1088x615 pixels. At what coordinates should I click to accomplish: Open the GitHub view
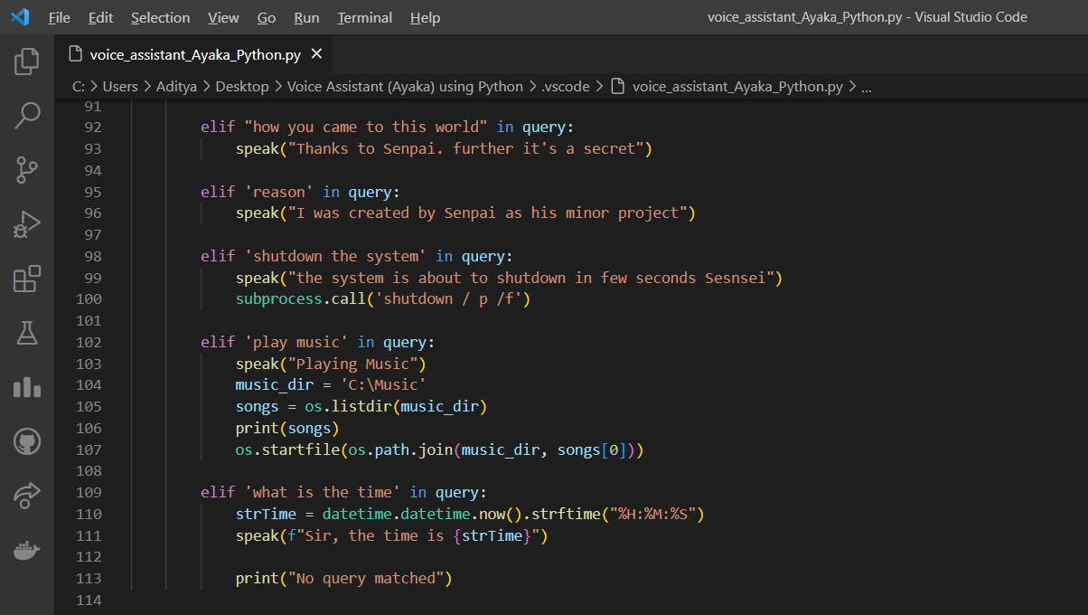(x=27, y=441)
